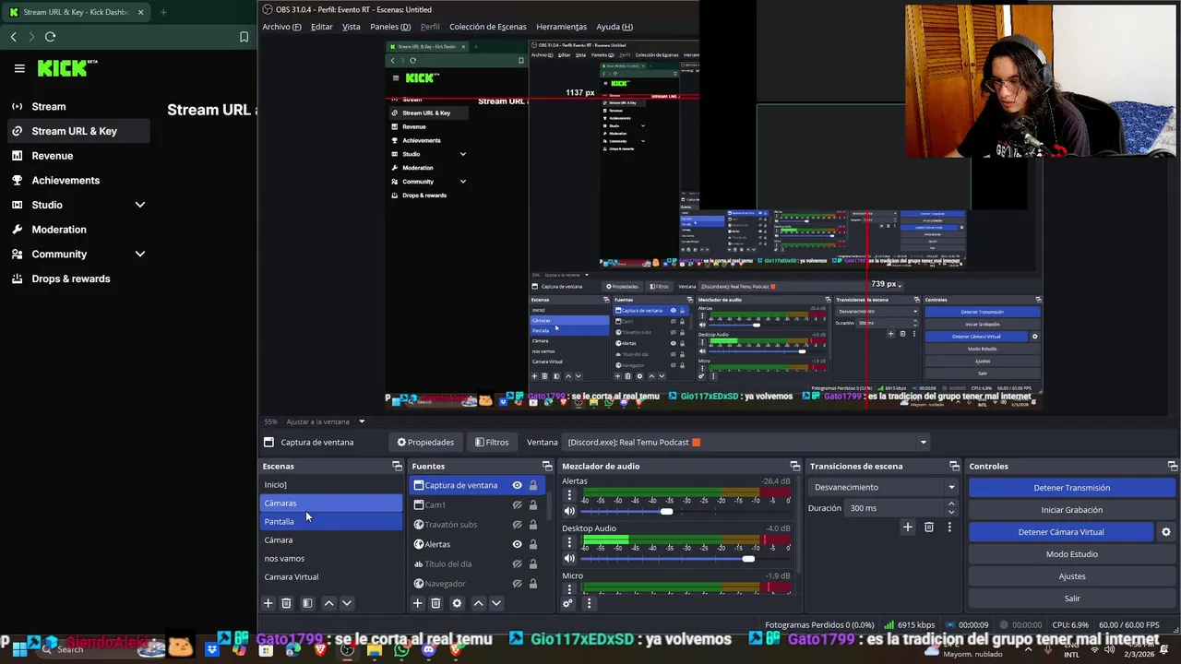Hide the Alertas source
This screenshot has height=664, width=1181.
517,544
